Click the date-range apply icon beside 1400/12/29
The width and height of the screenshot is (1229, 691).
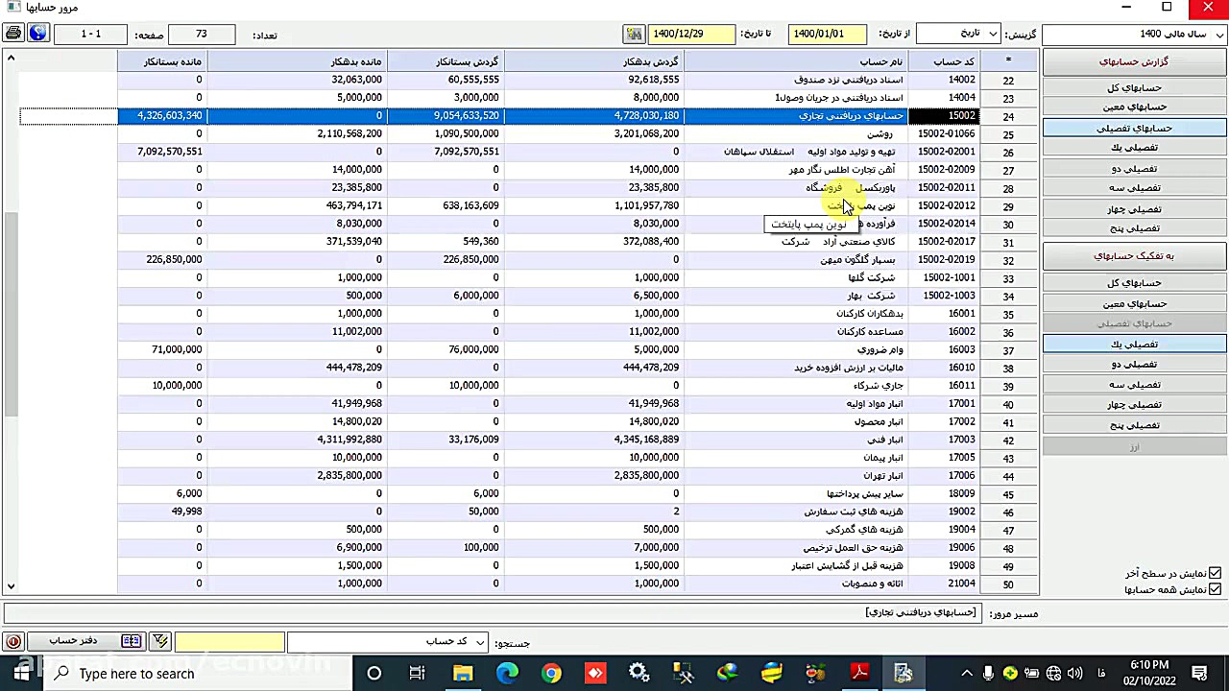pyautogui.click(x=634, y=34)
